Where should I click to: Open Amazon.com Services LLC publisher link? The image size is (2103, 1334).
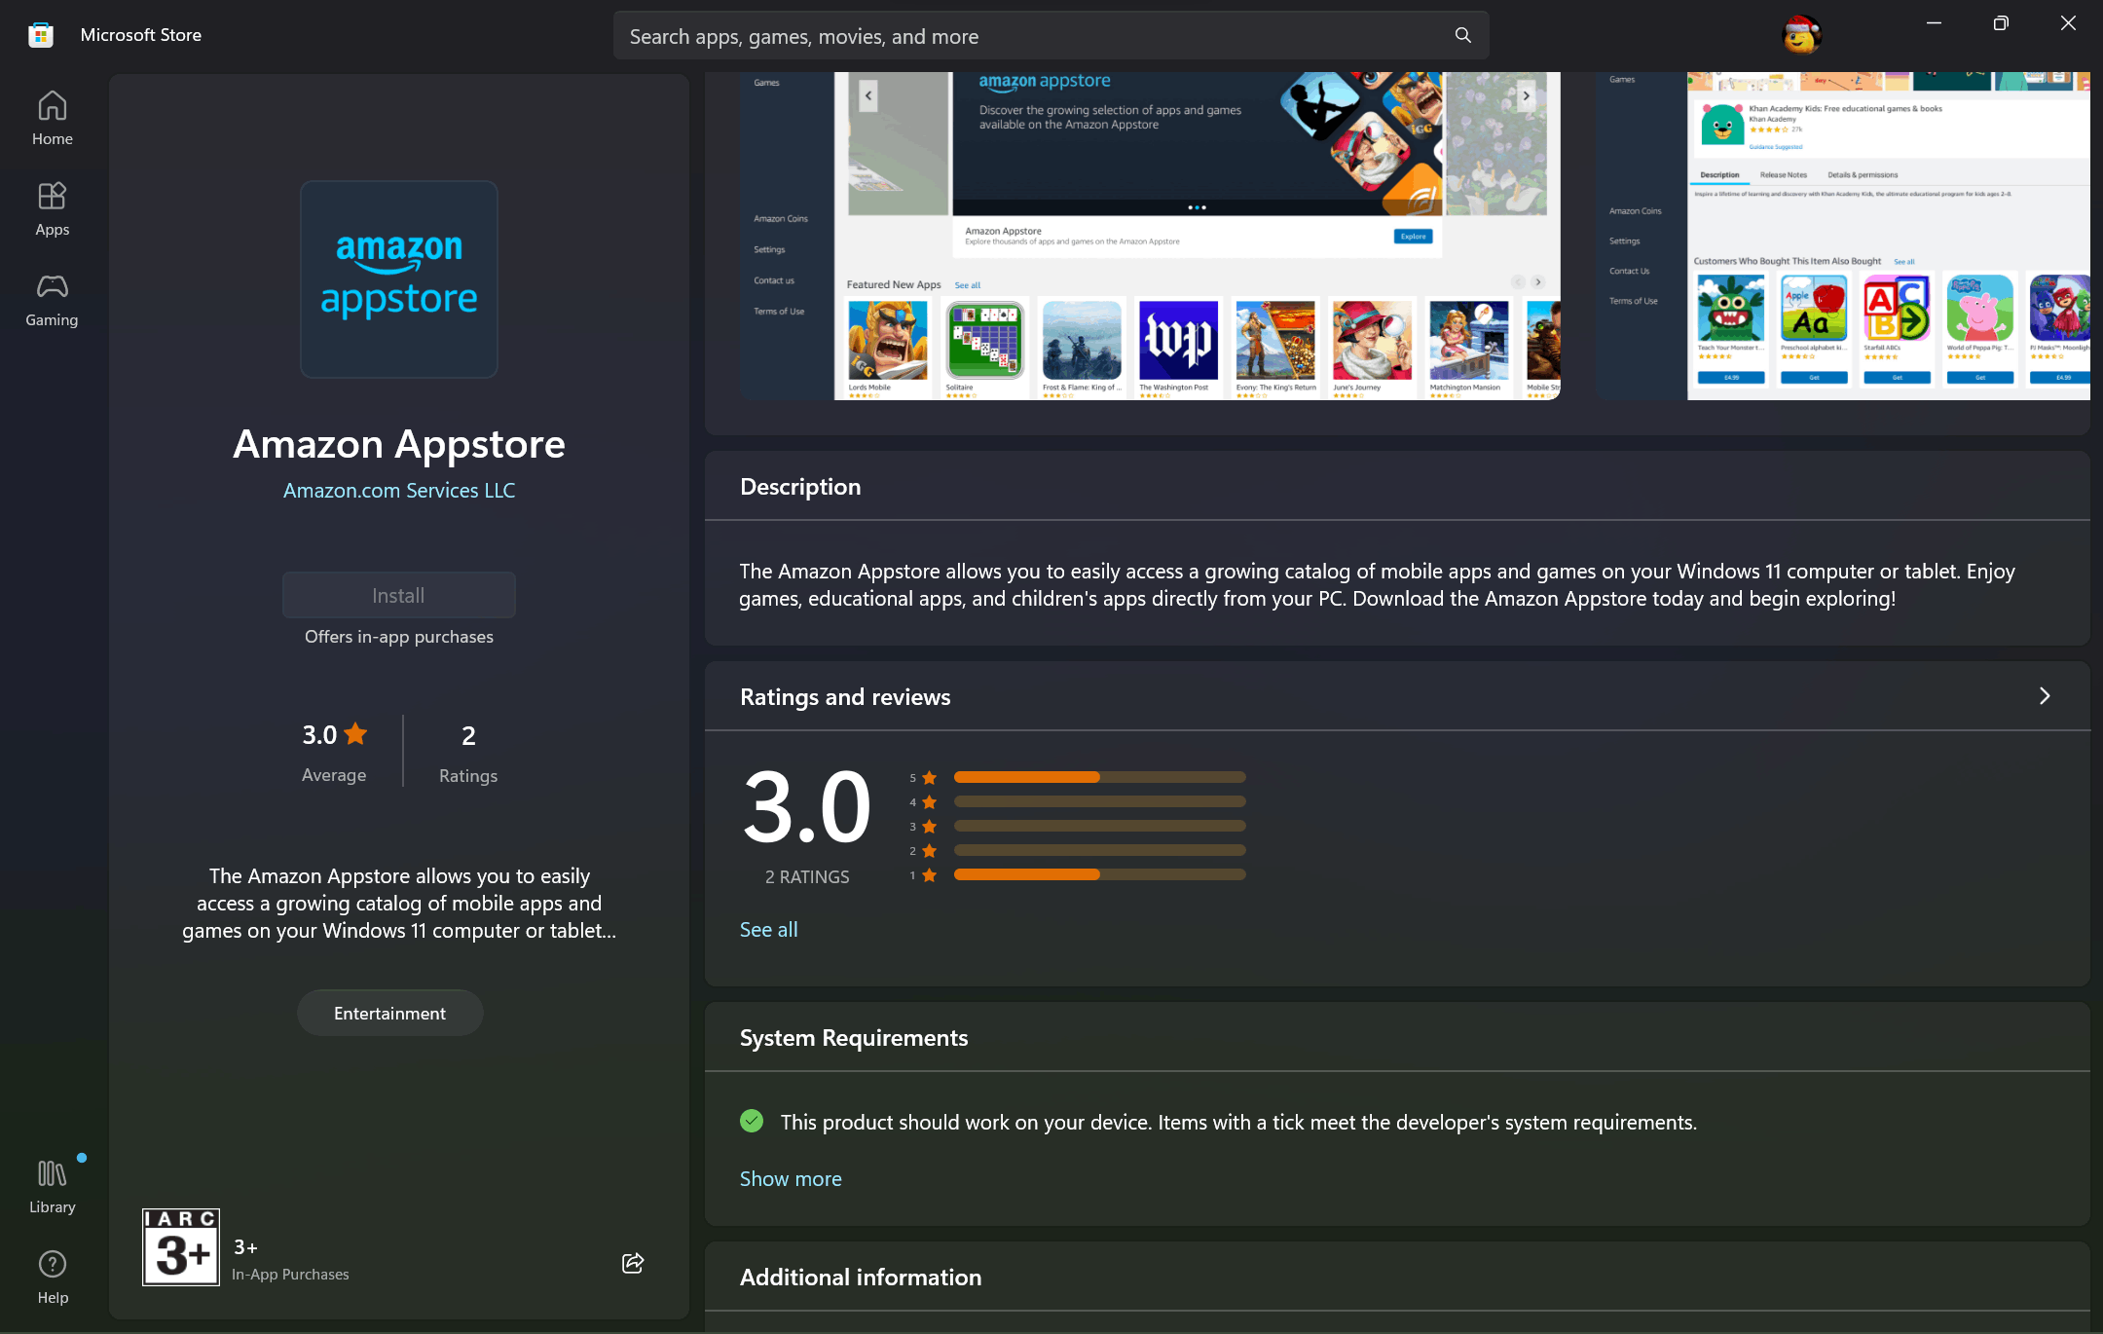pyautogui.click(x=398, y=491)
